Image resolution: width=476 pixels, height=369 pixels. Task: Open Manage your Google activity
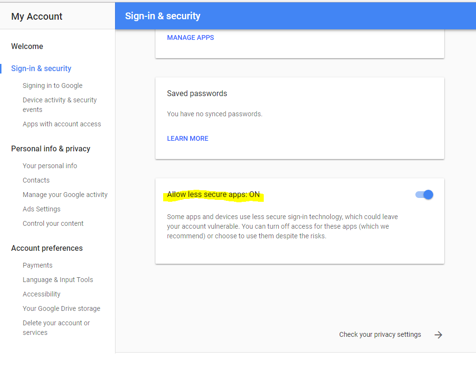click(65, 195)
